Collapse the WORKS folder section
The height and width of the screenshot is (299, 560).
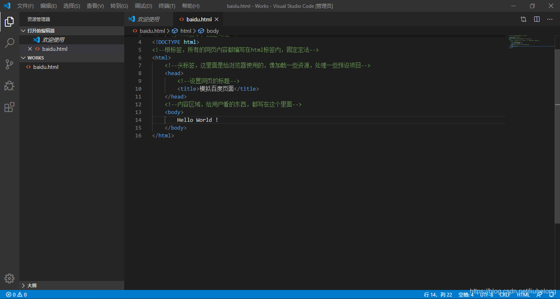point(72,58)
